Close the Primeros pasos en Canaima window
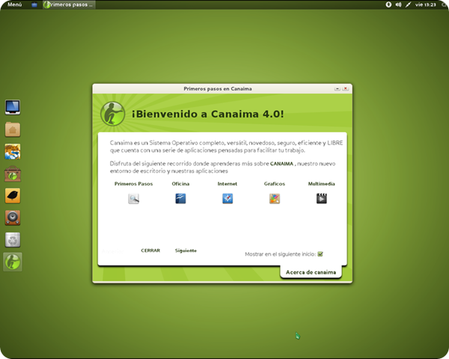449x359 pixels. 346,89
